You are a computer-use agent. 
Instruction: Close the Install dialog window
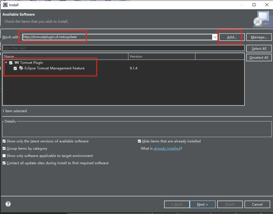(x=267, y=5)
